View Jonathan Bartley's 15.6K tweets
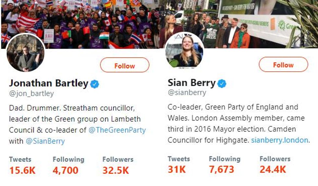This screenshot has width=318, height=186. pyautogui.click(x=22, y=165)
